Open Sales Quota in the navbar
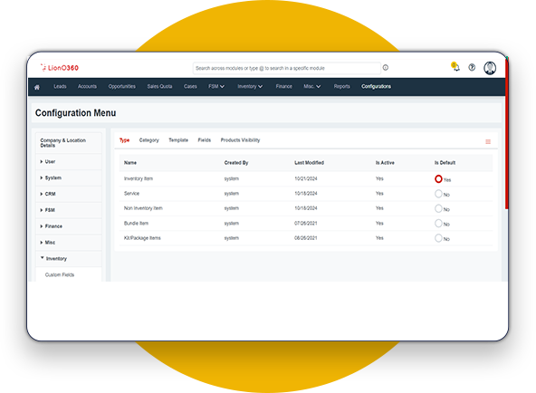 pos(159,86)
